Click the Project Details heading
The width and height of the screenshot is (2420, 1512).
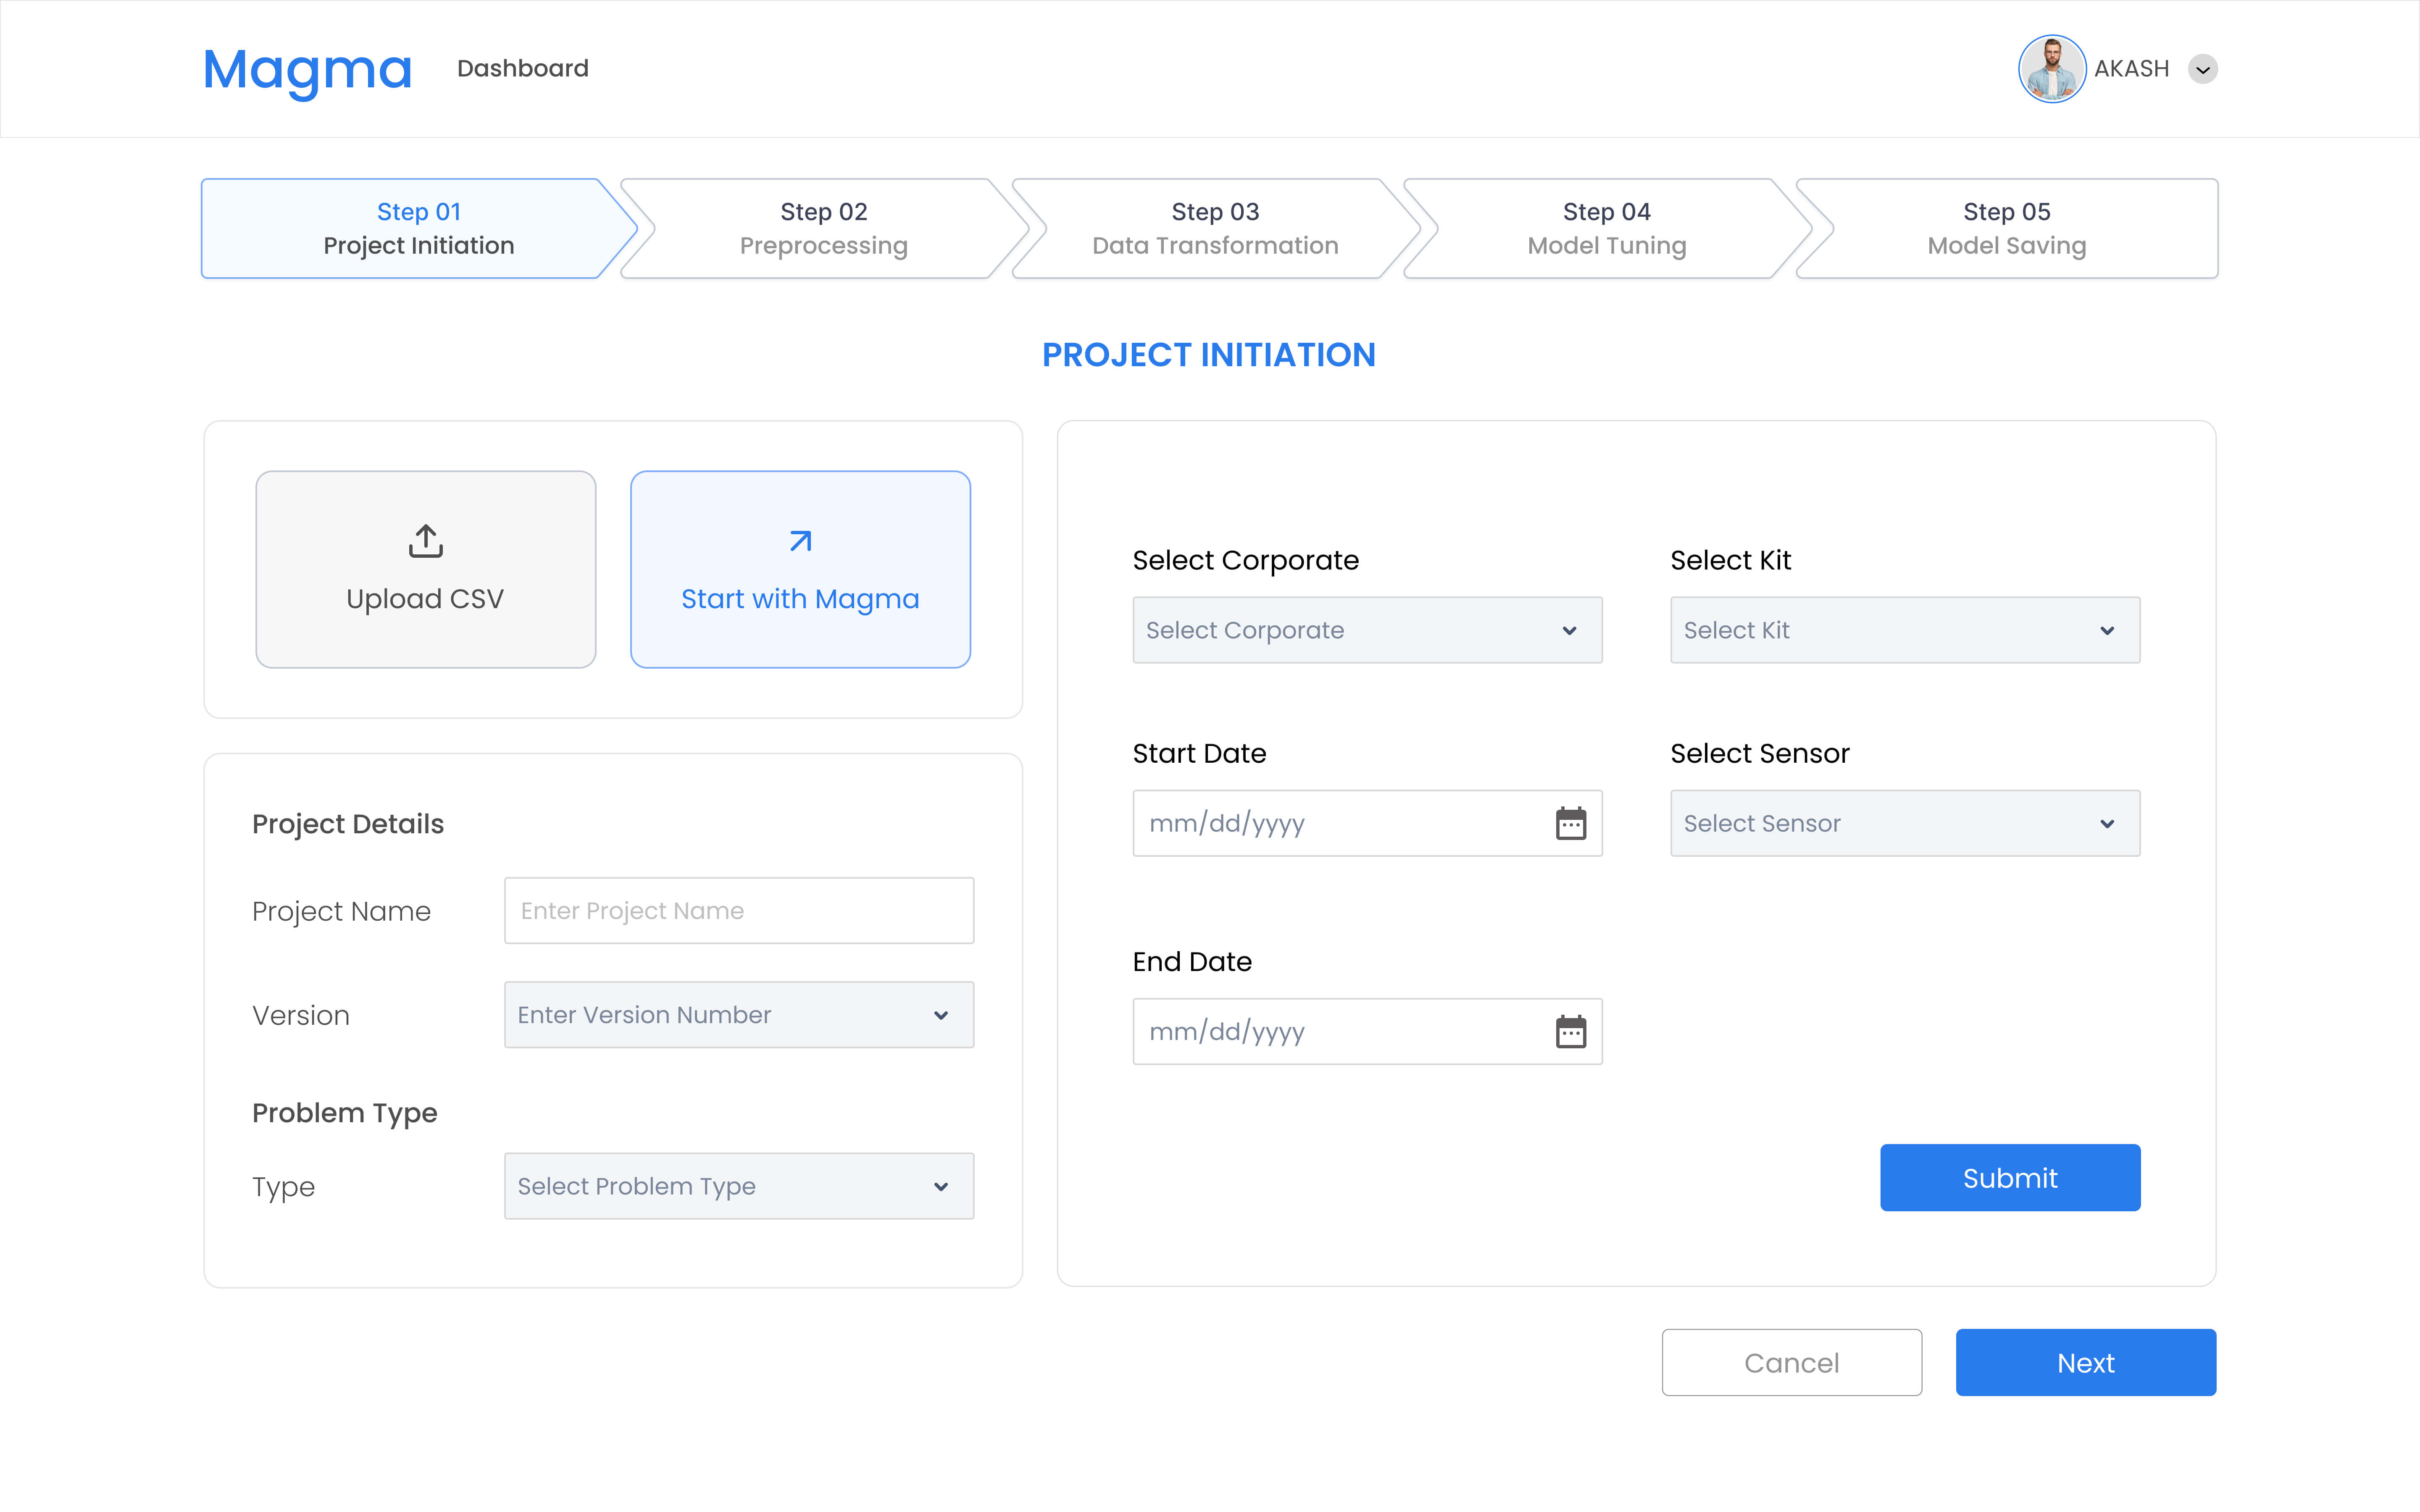point(348,824)
